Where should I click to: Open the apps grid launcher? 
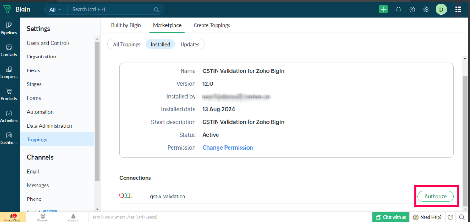458,9
